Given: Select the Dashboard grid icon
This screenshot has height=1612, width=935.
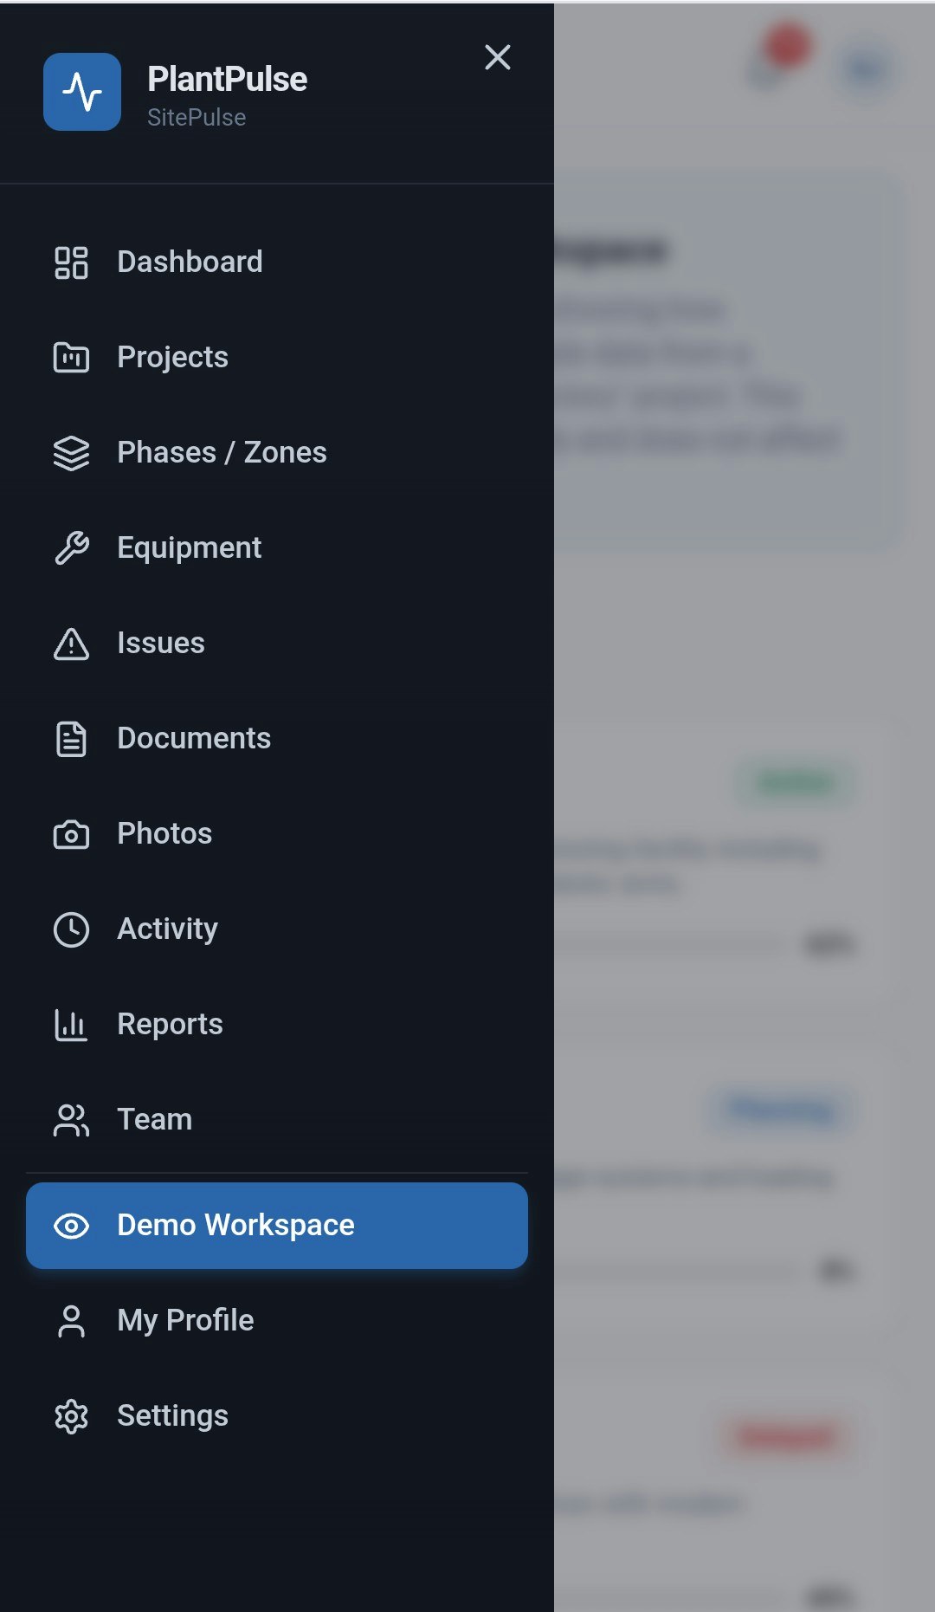Looking at the screenshot, I should point(72,262).
